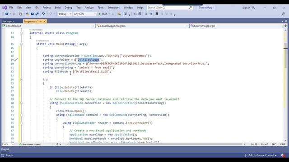Click the Find in Files toolbar icon
Image resolution: width=289 pixels, height=162 pixels.
tap(119, 14)
